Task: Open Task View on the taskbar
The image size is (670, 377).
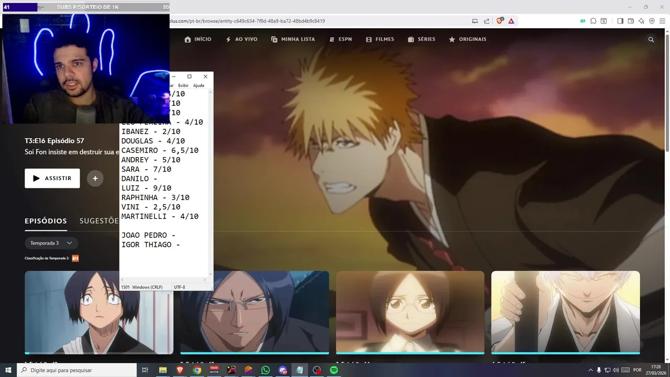Action: coord(145,370)
